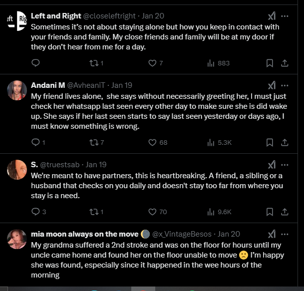The image size is (304, 291).
Task: Bookmark the tweet by S. @truestsab
Action: point(270,212)
